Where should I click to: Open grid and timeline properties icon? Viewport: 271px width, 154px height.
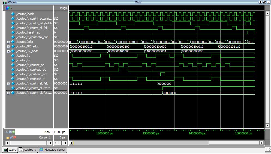coord(10,132)
